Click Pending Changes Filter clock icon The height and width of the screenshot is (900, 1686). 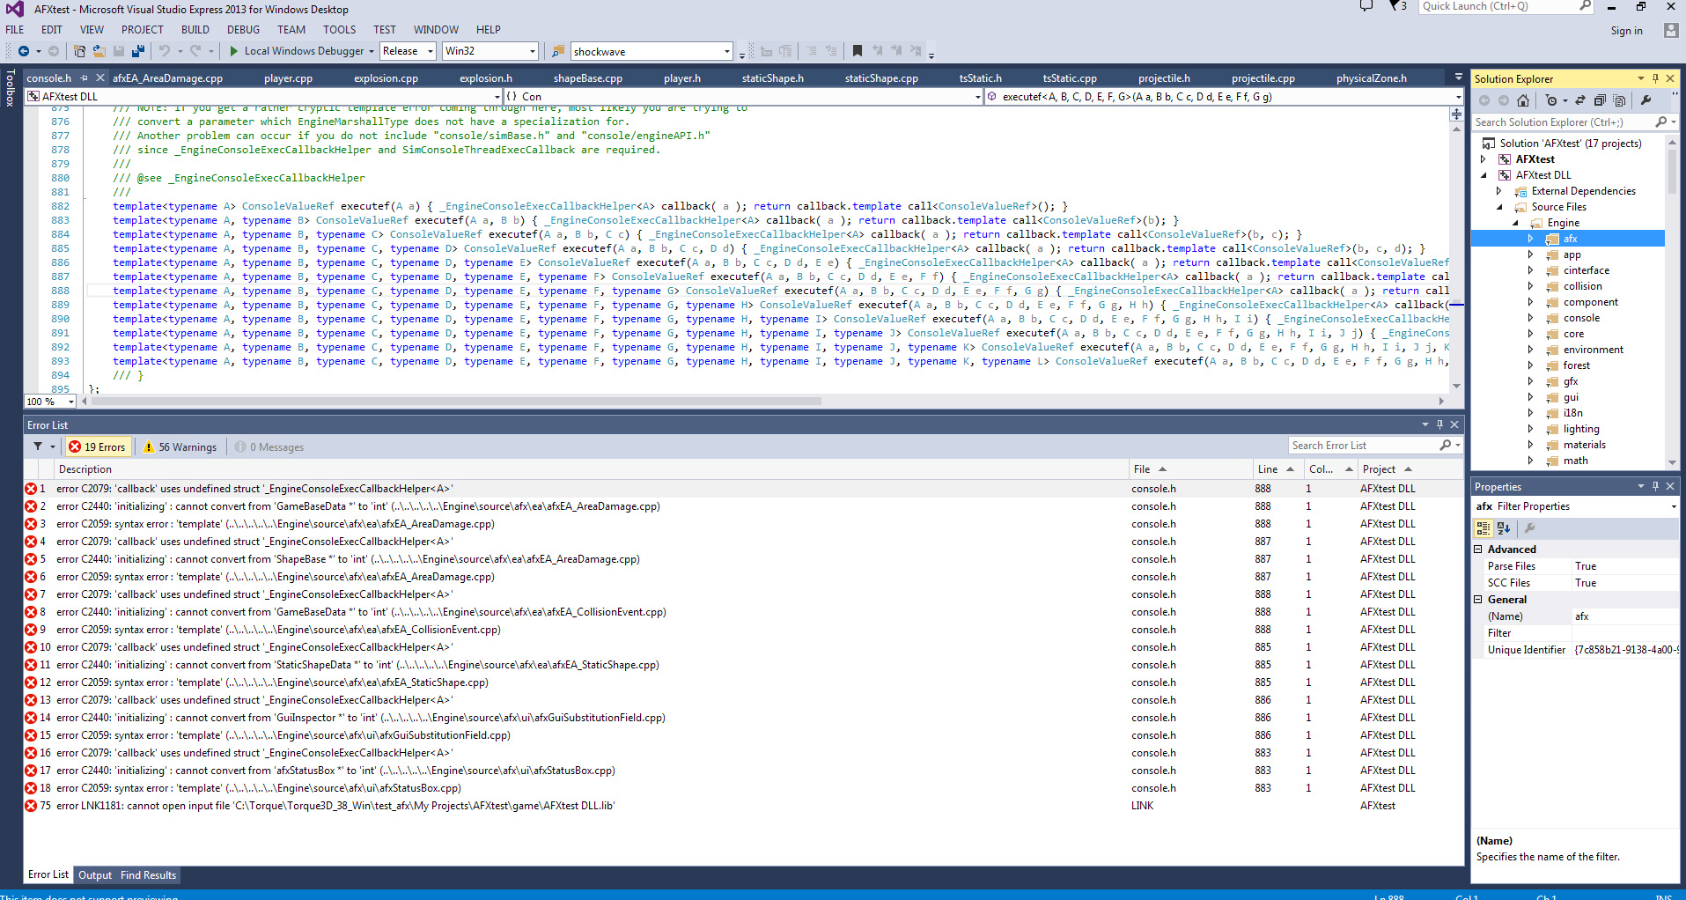tap(1551, 100)
